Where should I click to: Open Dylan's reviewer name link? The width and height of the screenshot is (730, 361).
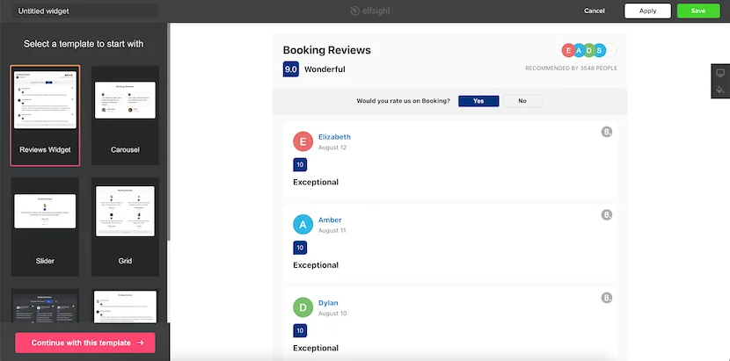tap(328, 303)
